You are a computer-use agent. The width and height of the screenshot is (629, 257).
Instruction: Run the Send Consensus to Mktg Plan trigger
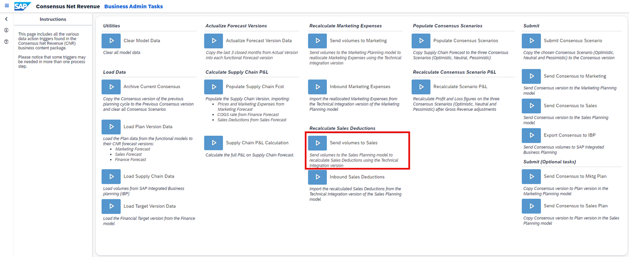[531, 177]
